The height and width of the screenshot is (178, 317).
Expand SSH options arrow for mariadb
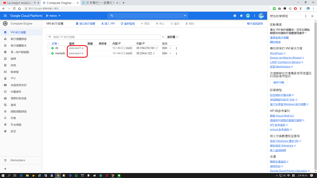click(170, 53)
